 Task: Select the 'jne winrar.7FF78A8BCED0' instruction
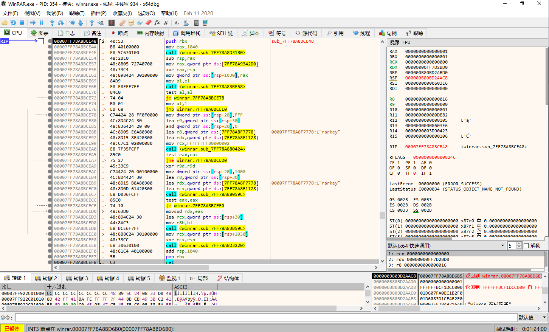coord(196,160)
